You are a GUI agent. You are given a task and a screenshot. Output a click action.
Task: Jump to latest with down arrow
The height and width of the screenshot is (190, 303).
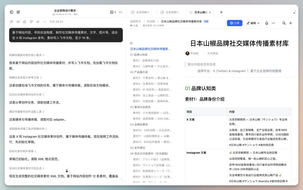[x=67, y=171]
